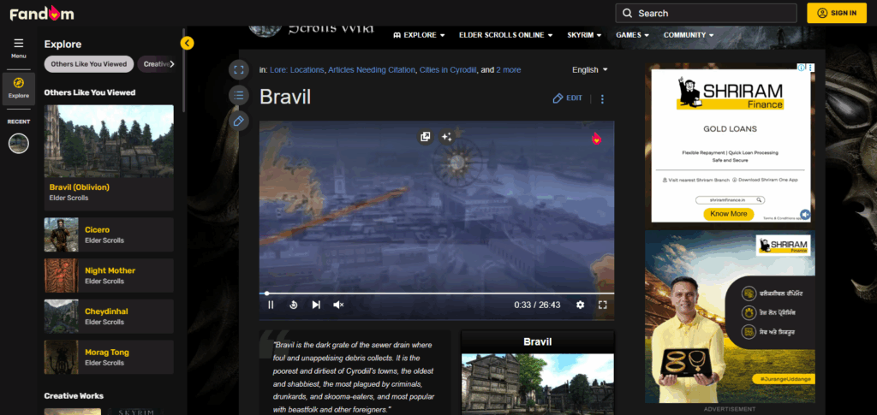The image size is (877, 415).
Task: Open the Morag Tong article
Action: click(109, 357)
